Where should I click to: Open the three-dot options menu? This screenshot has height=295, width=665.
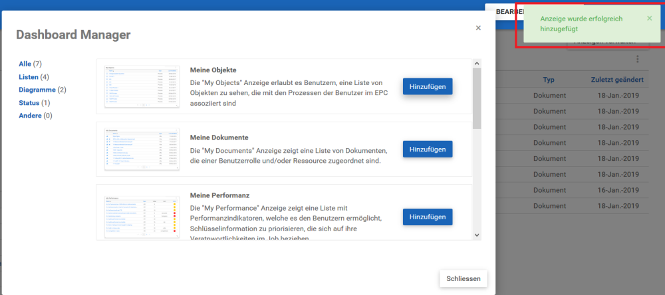point(637,60)
